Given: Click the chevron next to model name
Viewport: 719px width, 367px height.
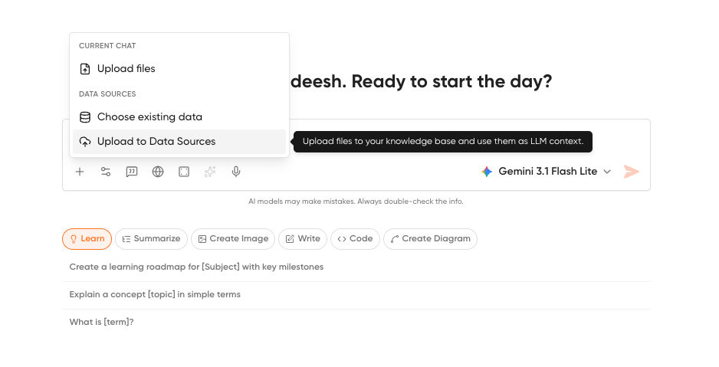Looking at the screenshot, I should [x=607, y=172].
